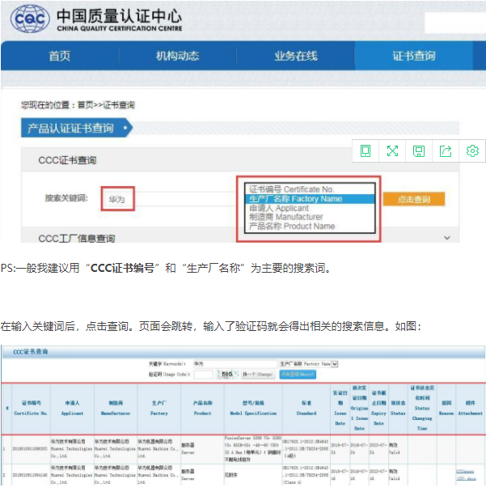
Task: Open the 机构动态 navigation tab
Action: pos(177,56)
